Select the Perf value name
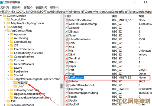The width and height of the screenshot is (152, 106). [71, 70]
